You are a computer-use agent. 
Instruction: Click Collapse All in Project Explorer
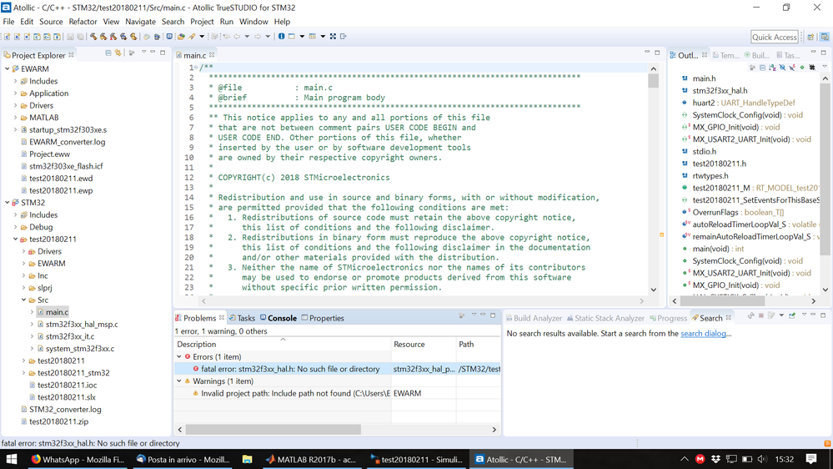coord(108,53)
